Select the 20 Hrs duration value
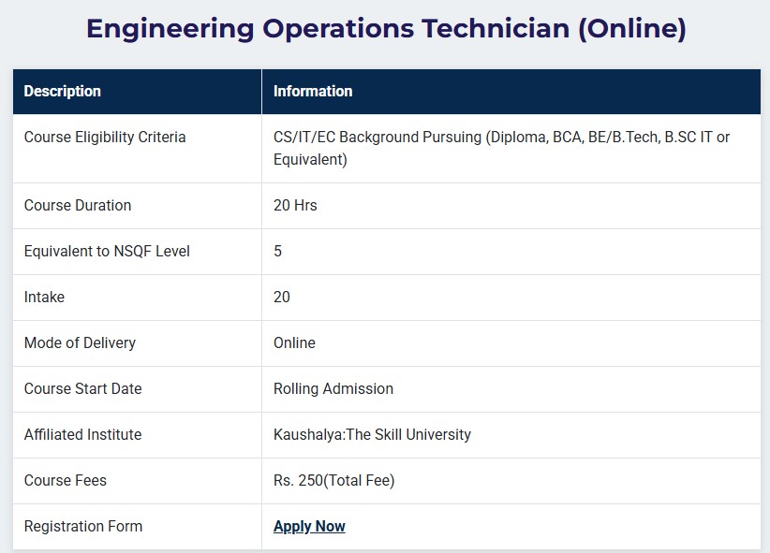This screenshot has width=770, height=553. 295,205
